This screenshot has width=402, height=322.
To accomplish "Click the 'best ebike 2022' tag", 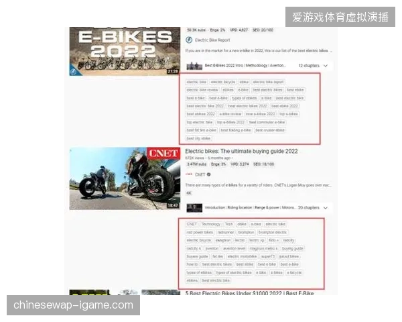I will tap(285, 106).
